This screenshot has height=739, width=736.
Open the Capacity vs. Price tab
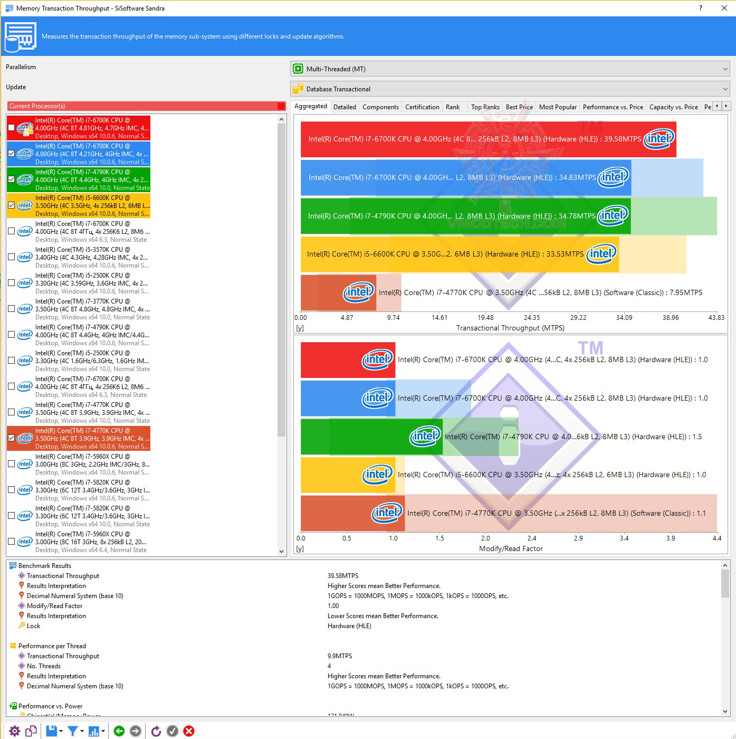coord(674,107)
